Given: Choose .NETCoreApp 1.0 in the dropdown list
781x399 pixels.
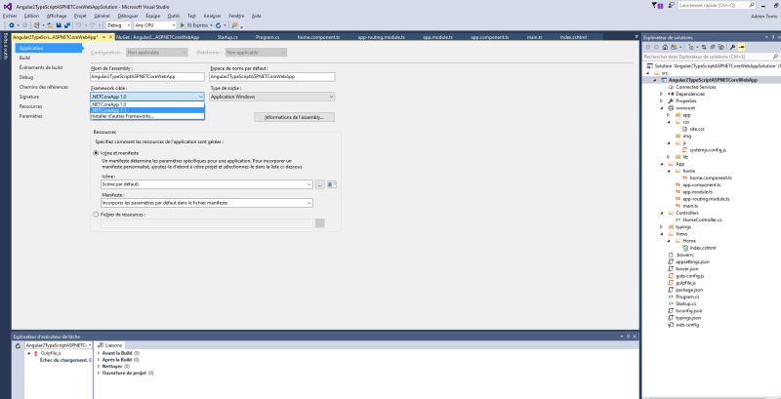Looking at the screenshot, I should pos(147,104).
